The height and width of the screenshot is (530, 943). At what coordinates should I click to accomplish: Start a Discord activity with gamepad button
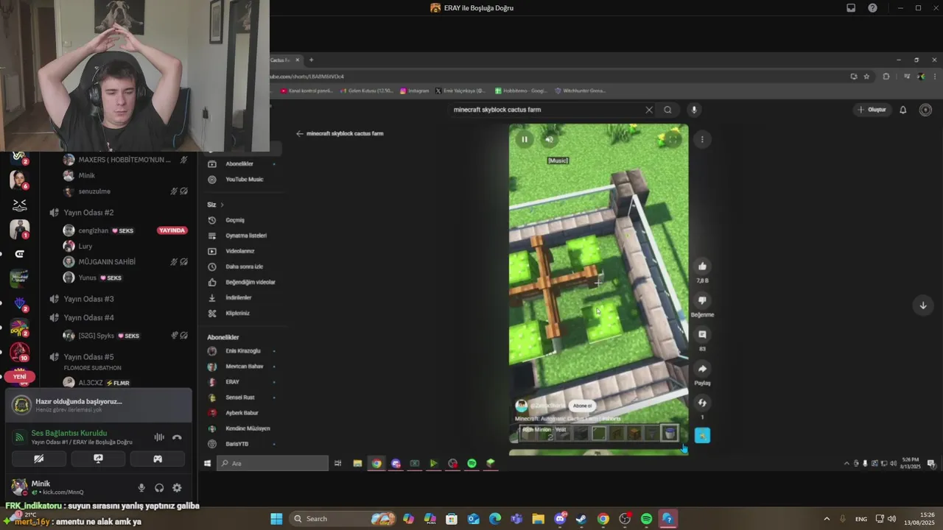[157, 459]
